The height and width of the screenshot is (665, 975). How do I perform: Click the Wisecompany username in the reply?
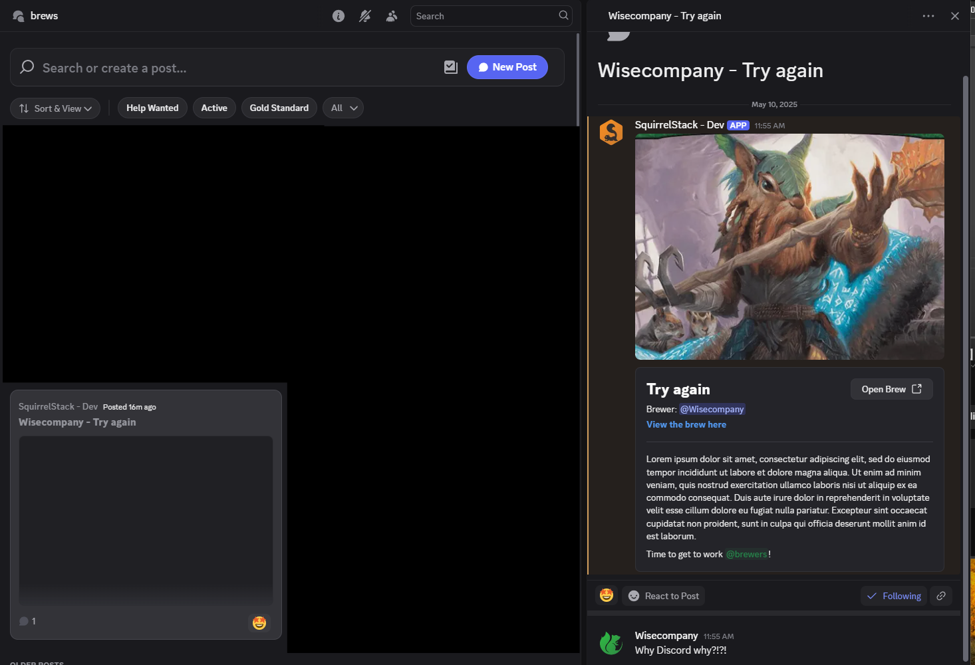pyautogui.click(x=666, y=636)
